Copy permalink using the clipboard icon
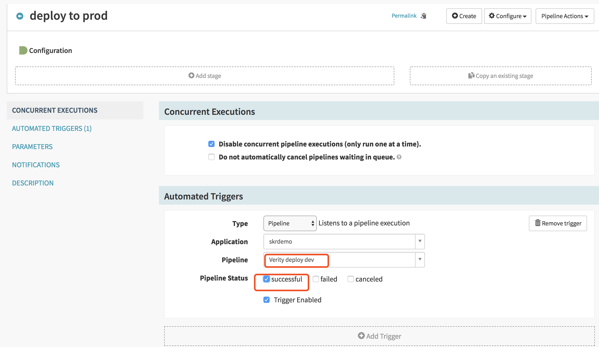The height and width of the screenshot is (347, 599). 424,16
